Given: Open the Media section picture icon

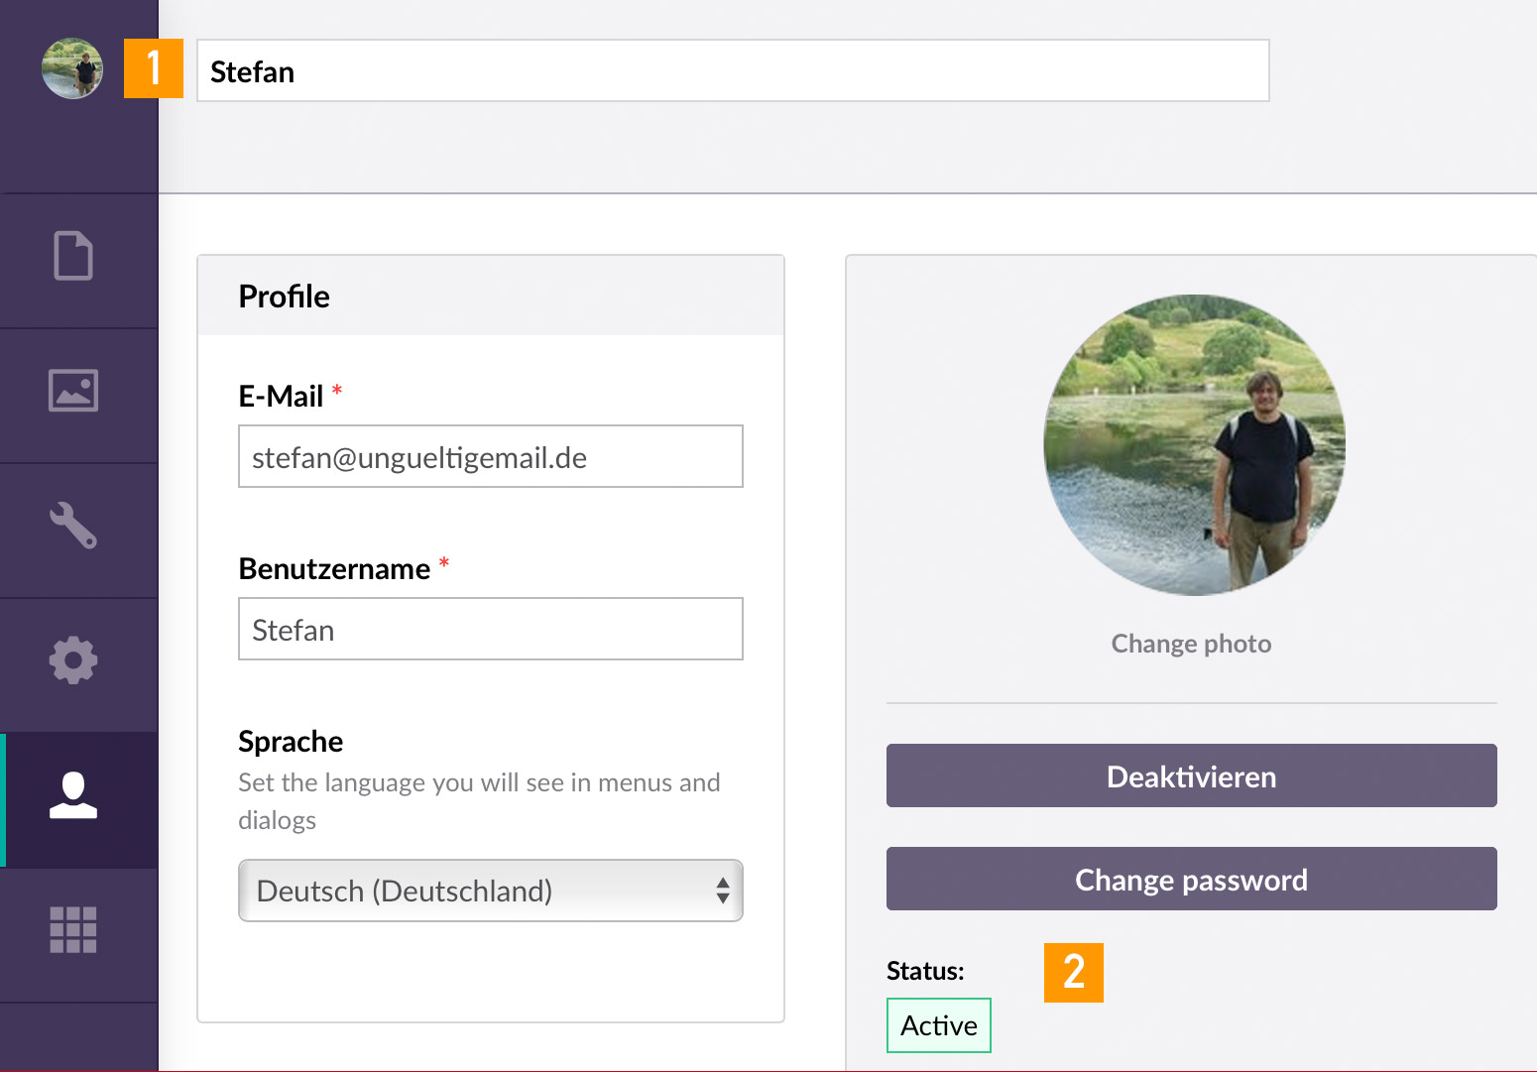Looking at the screenshot, I should (x=73, y=391).
